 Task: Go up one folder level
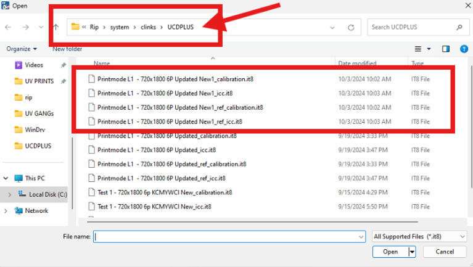pos(56,27)
